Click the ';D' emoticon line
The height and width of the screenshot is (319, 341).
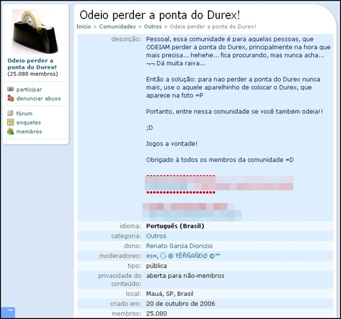149,128
